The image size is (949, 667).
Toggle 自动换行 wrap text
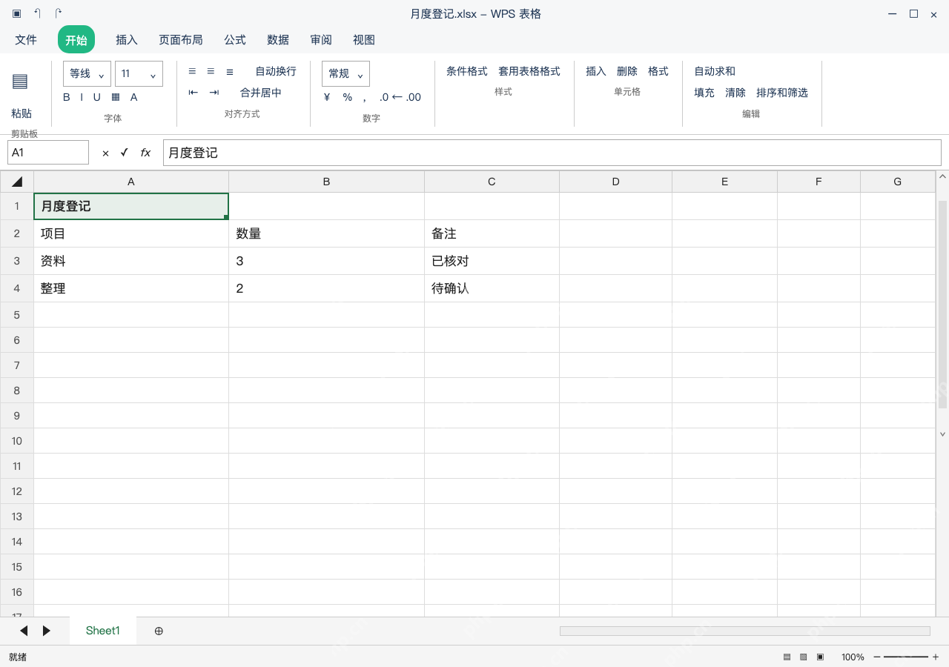pyautogui.click(x=276, y=71)
